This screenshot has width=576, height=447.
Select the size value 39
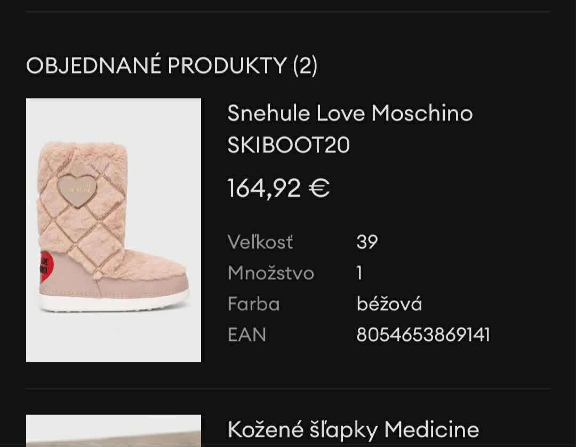pos(367,242)
